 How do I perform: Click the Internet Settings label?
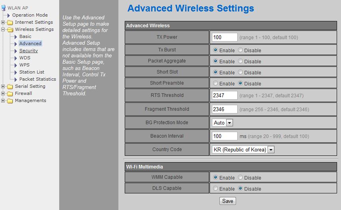[x=34, y=22]
